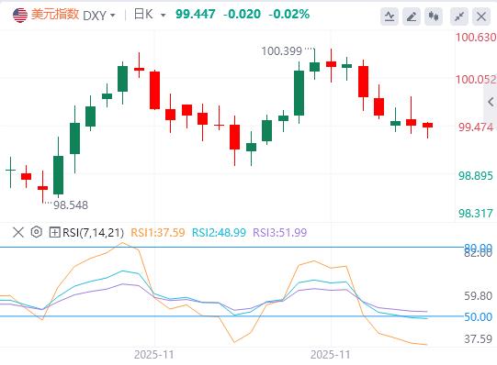Open the indicator line chart tool icon
Viewport: 497px width, 365px height.
pyautogui.click(x=390, y=16)
